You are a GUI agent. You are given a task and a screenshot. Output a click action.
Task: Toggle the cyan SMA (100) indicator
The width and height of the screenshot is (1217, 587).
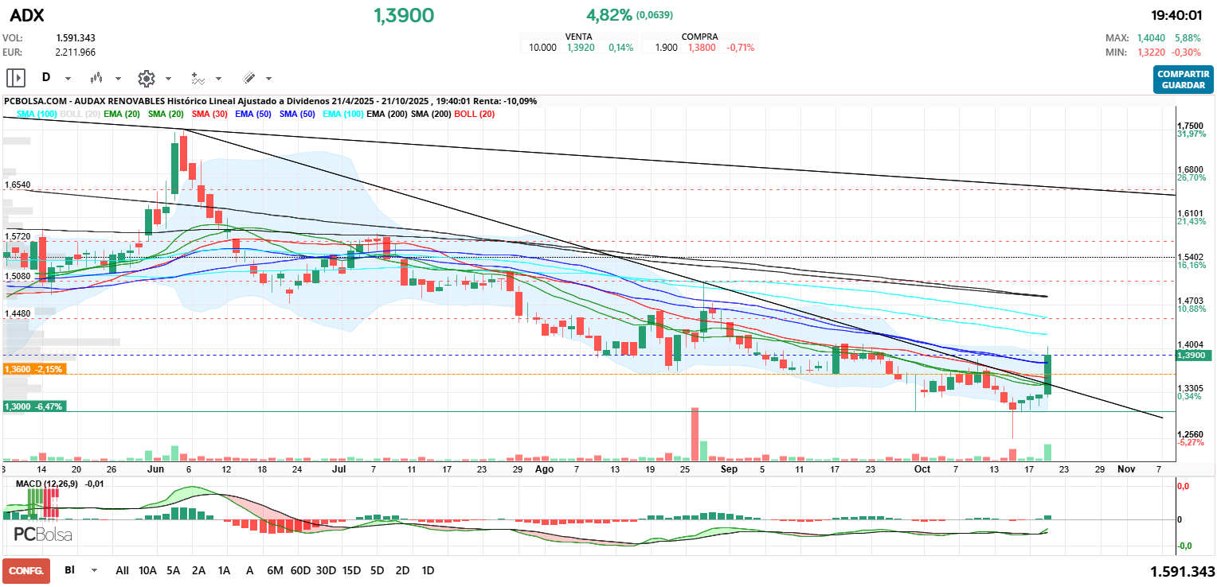[37, 115]
